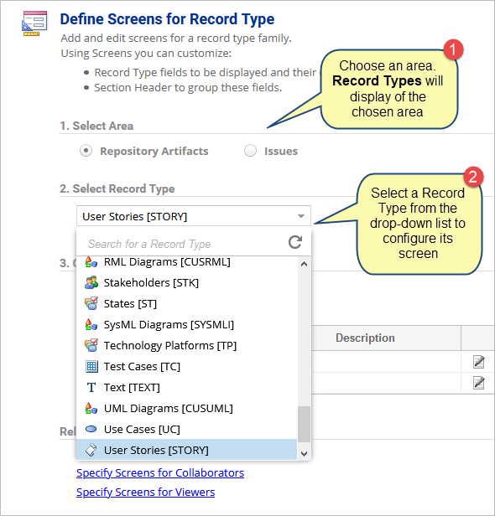
Task: Select the Issues radio button
Action: [250, 151]
